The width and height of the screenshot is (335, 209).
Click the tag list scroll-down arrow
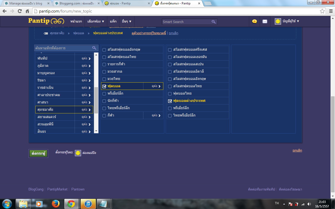click(96, 131)
